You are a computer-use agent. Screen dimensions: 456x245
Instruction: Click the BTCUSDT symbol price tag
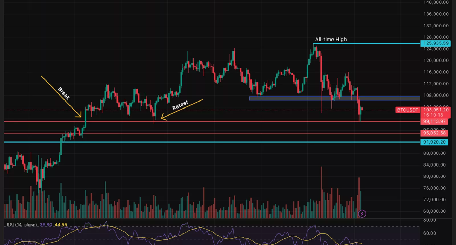(x=407, y=110)
